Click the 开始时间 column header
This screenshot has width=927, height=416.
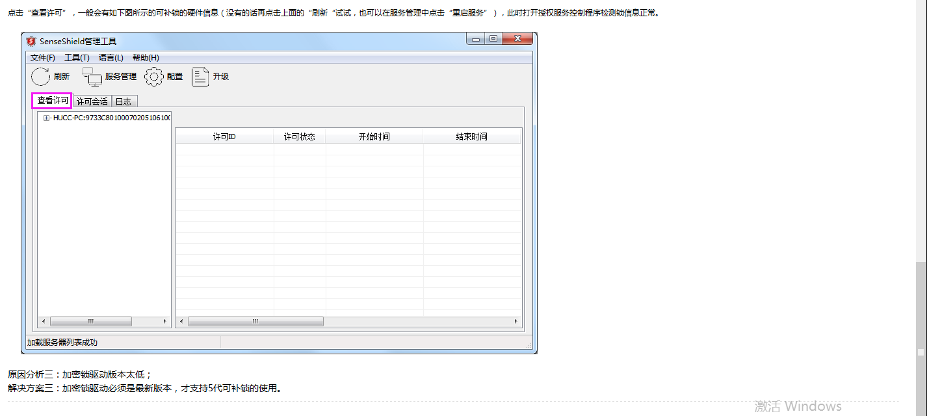(x=374, y=136)
